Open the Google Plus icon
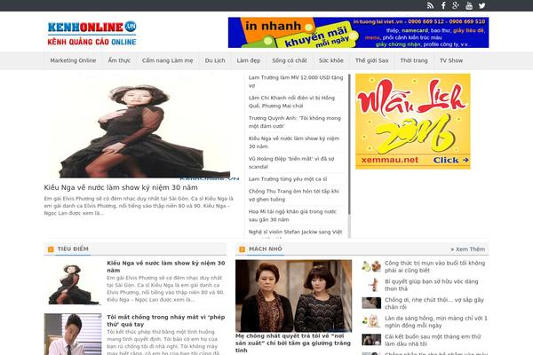Screen dimensions: 533x355 click(456, 5)
